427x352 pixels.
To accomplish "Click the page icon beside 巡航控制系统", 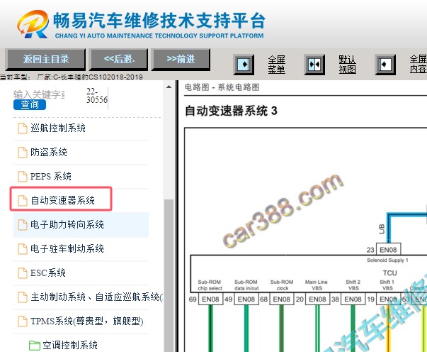I will 23,128.
